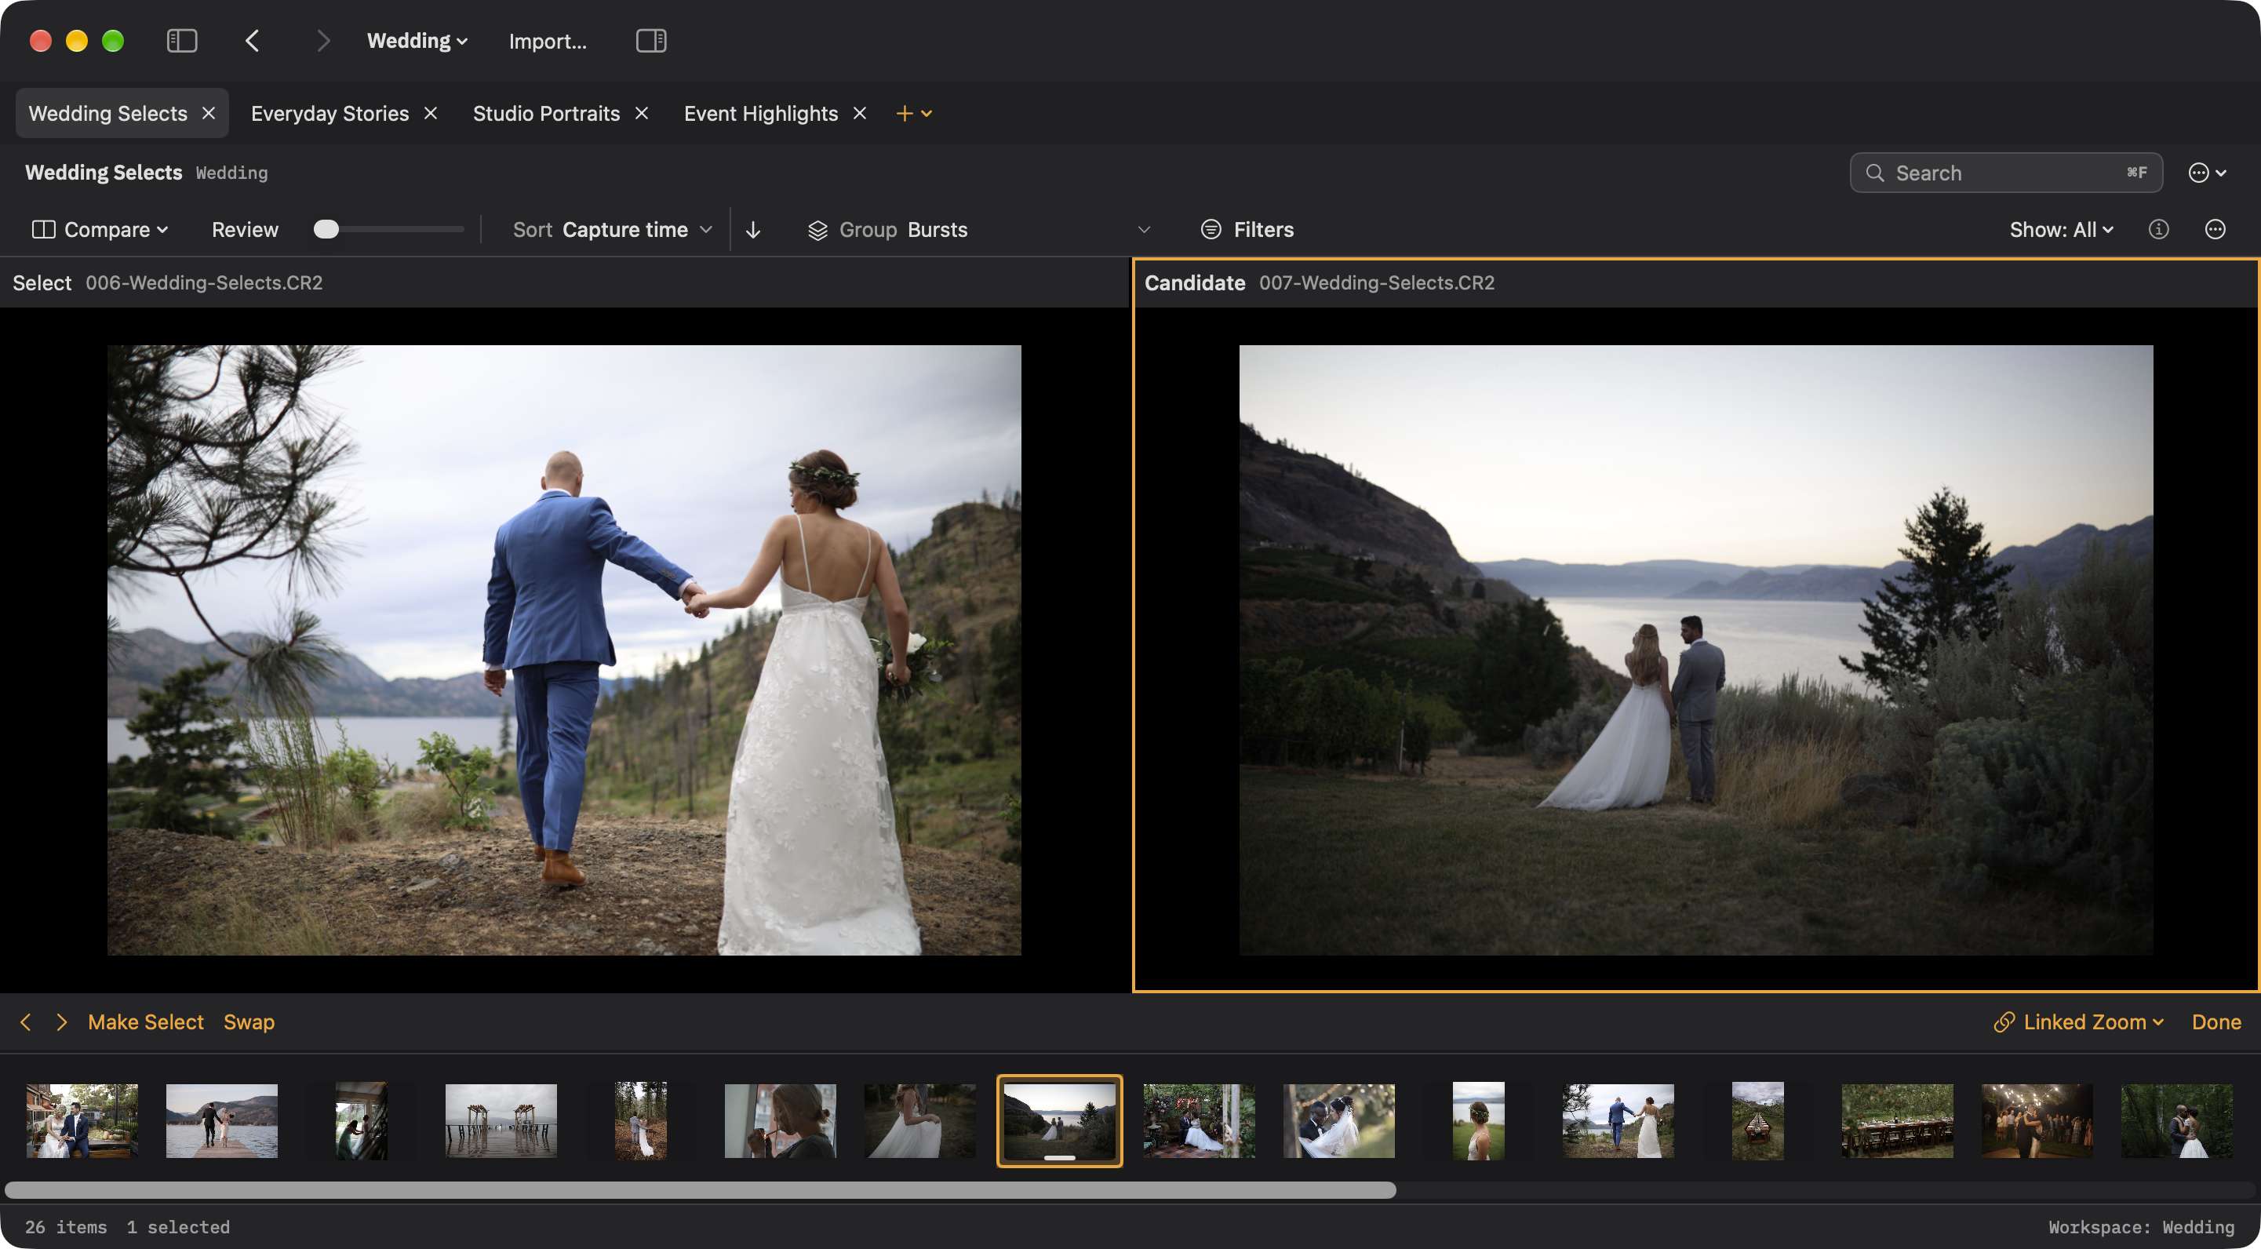Go to next candidate photo arrow

pyautogui.click(x=61, y=1021)
